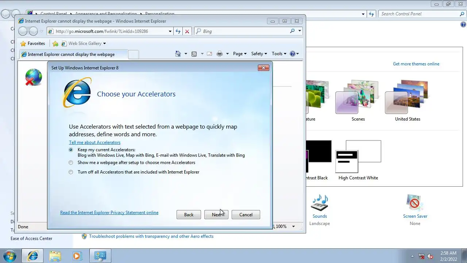Click the Bing search magnifier icon
This screenshot has width=467, height=263.
coord(292,31)
